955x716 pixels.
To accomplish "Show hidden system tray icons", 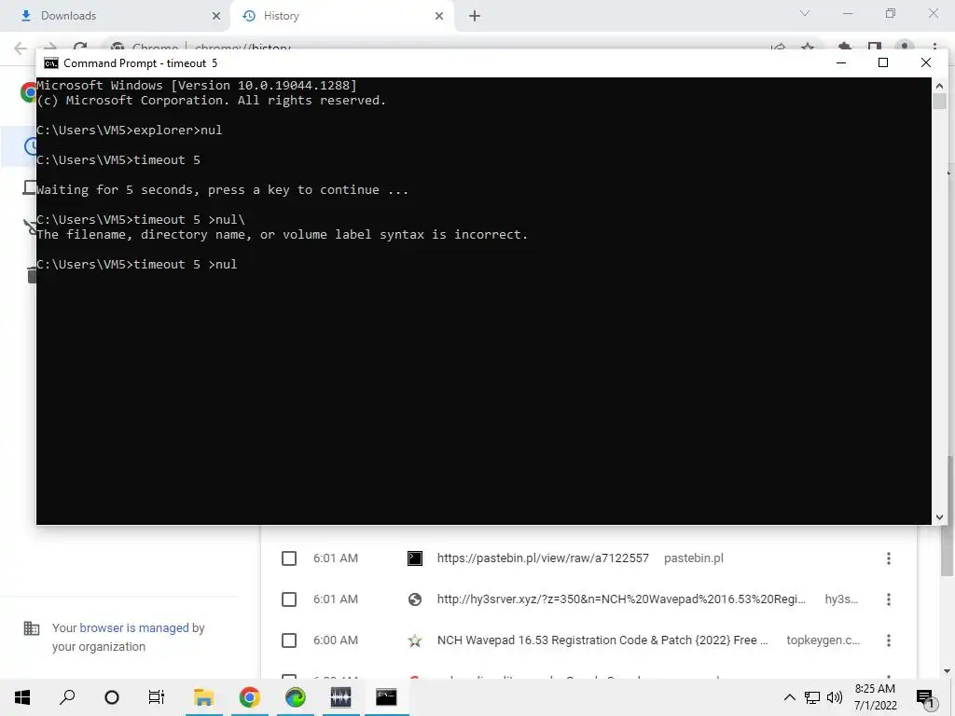I will 789,697.
